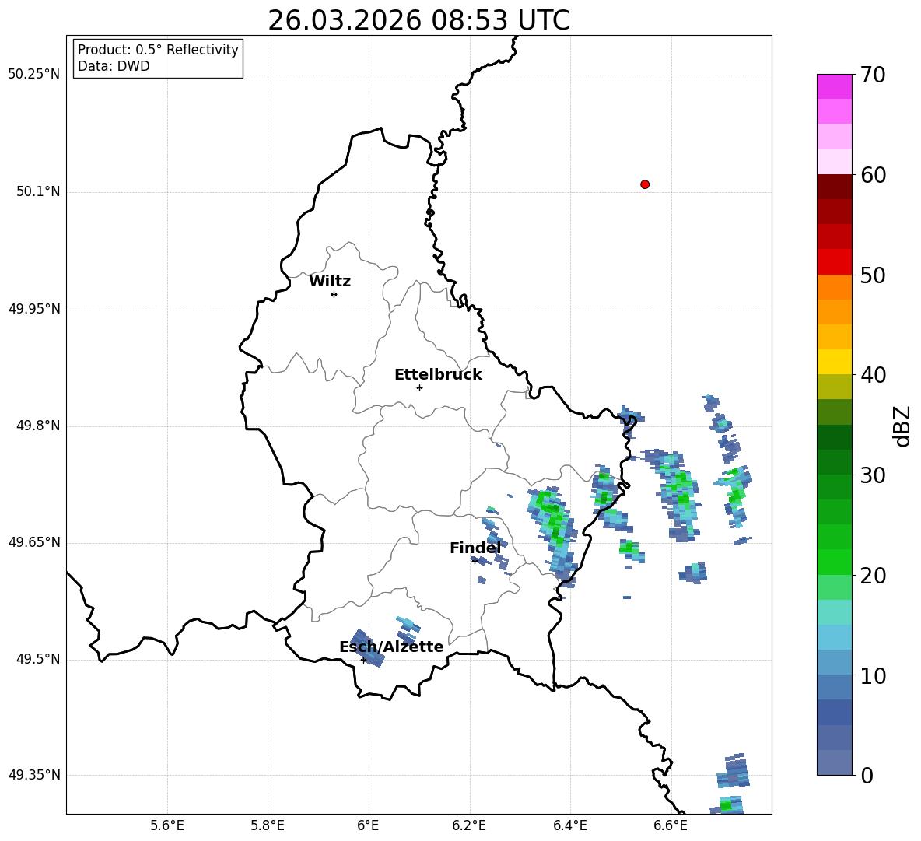Click the 6.4°E longitude label
The height and width of the screenshot is (841, 921).
click(569, 826)
